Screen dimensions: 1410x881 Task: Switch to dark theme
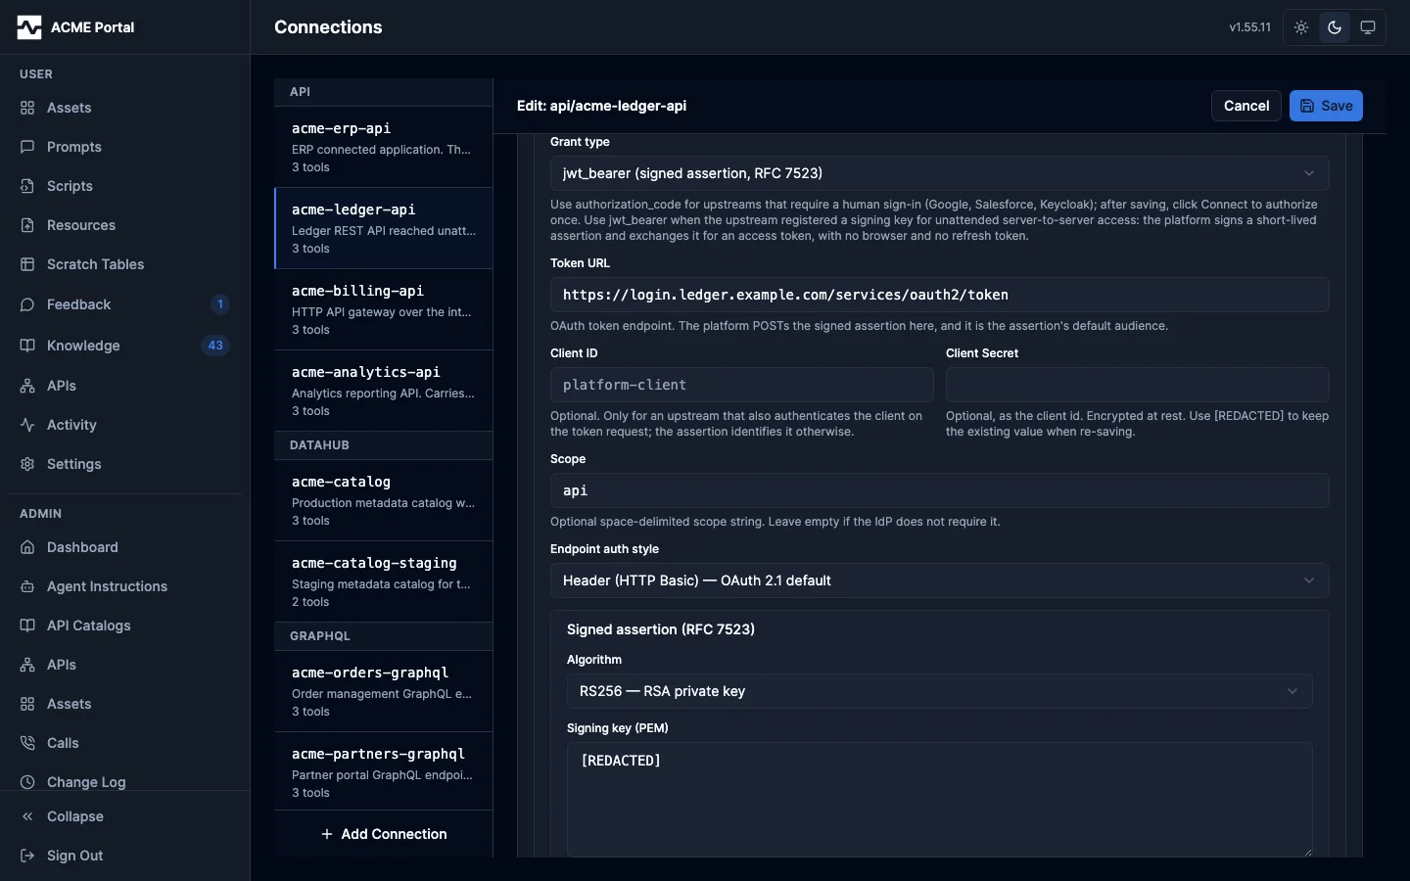1335,27
